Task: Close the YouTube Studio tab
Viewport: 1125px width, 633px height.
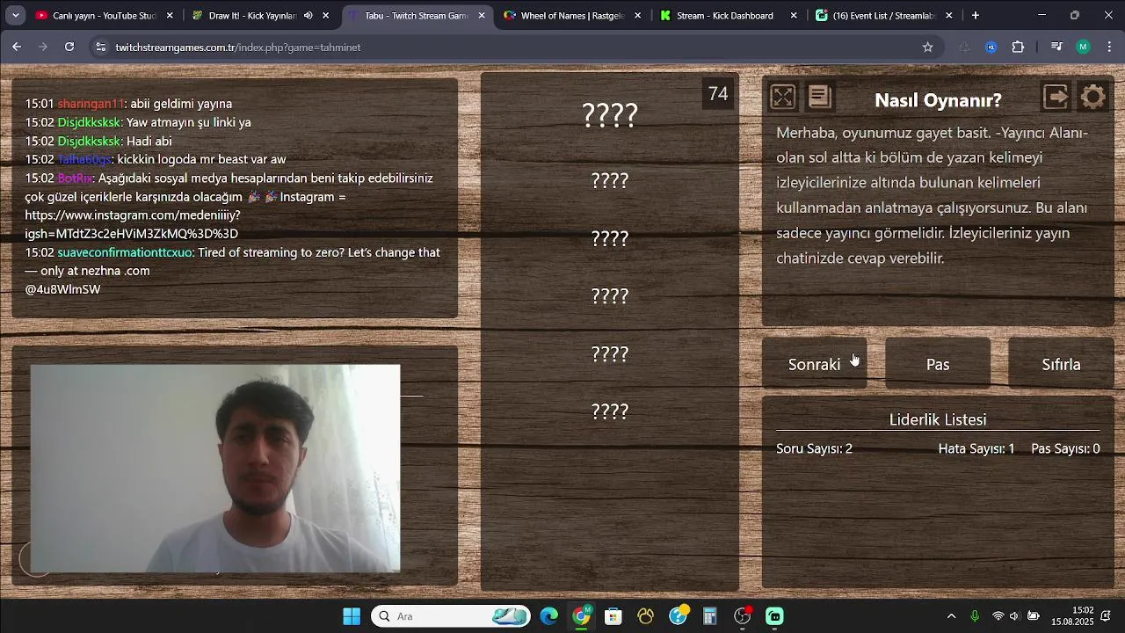Action: 170,16
